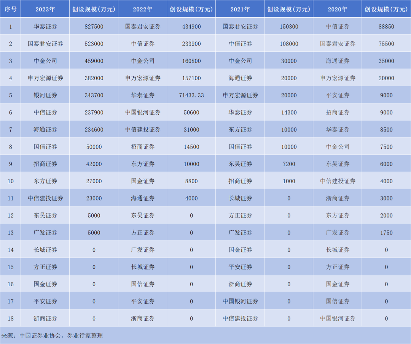Click the 2021年 column header

coord(240,10)
